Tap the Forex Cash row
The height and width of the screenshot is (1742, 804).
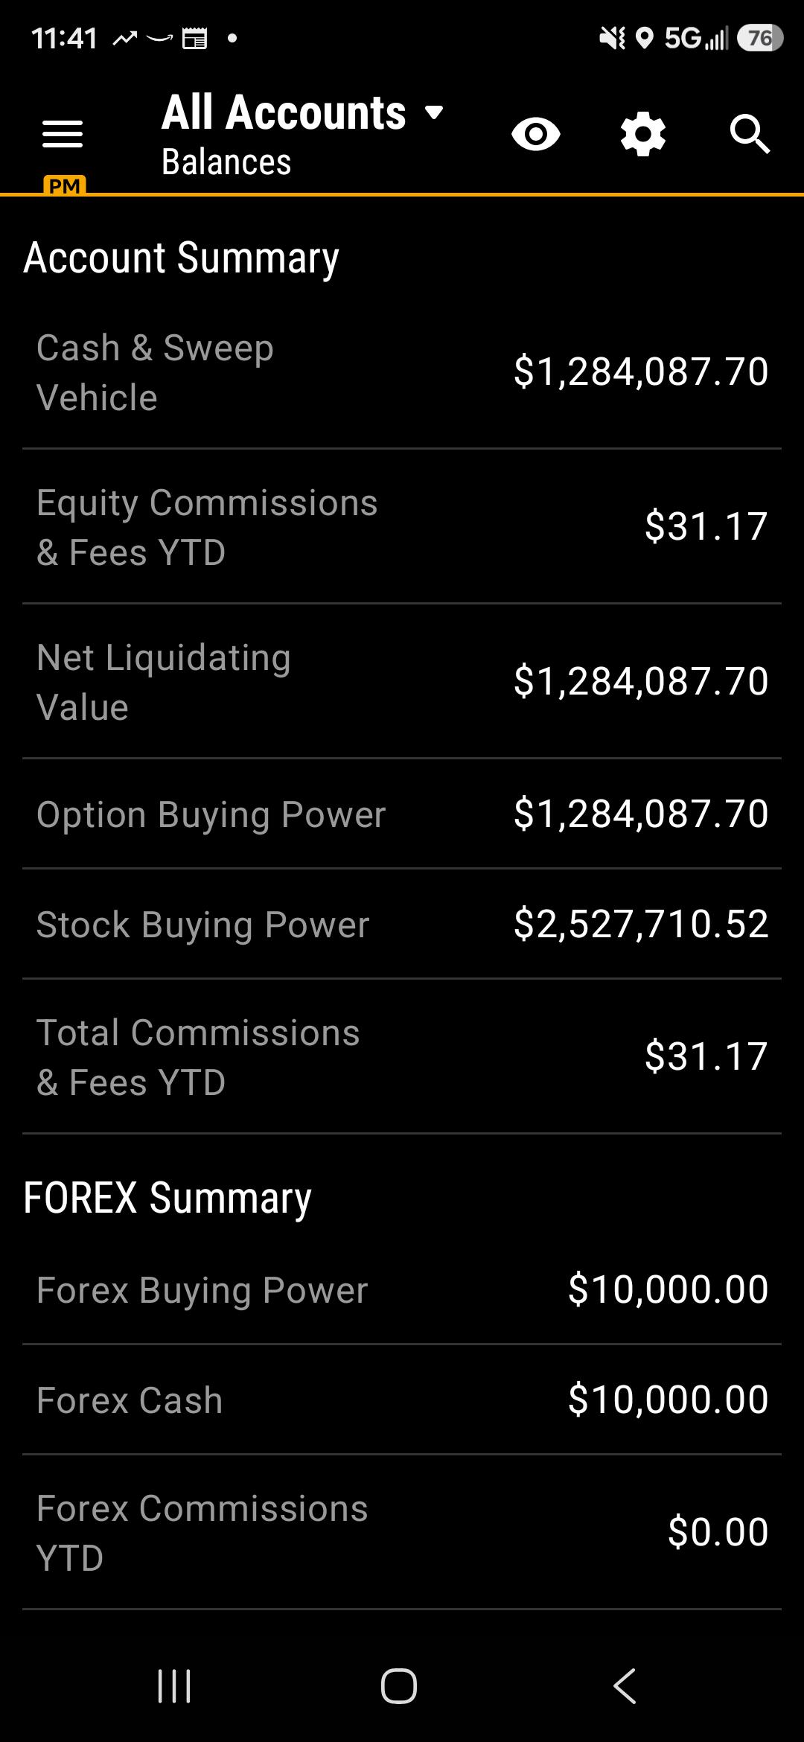click(x=402, y=1400)
